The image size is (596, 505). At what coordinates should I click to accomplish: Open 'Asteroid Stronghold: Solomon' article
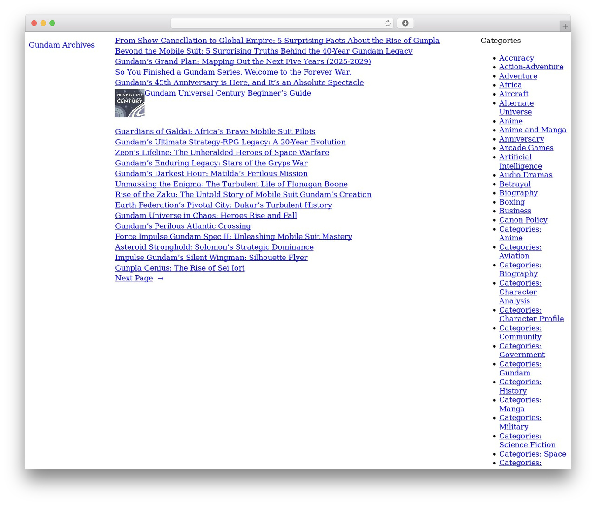click(214, 247)
